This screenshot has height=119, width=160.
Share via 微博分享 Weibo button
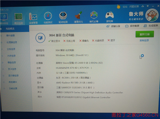[x=113, y=26]
